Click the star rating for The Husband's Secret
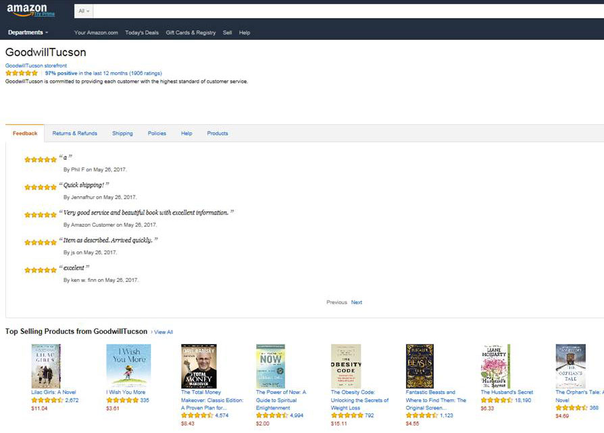Screen dimensions: 604x433 tap(497, 401)
